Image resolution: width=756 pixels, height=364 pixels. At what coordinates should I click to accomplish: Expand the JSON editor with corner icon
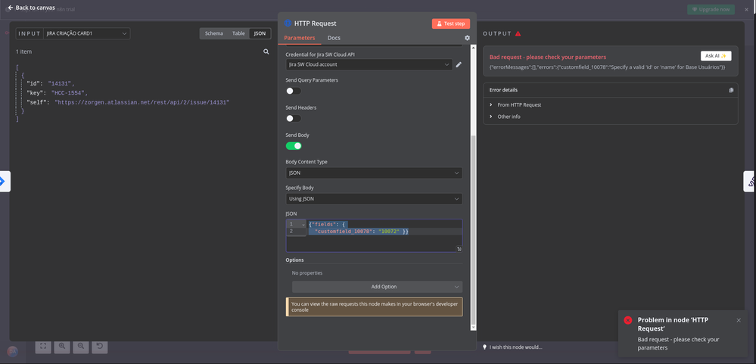pyautogui.click(x=459, y=249)
